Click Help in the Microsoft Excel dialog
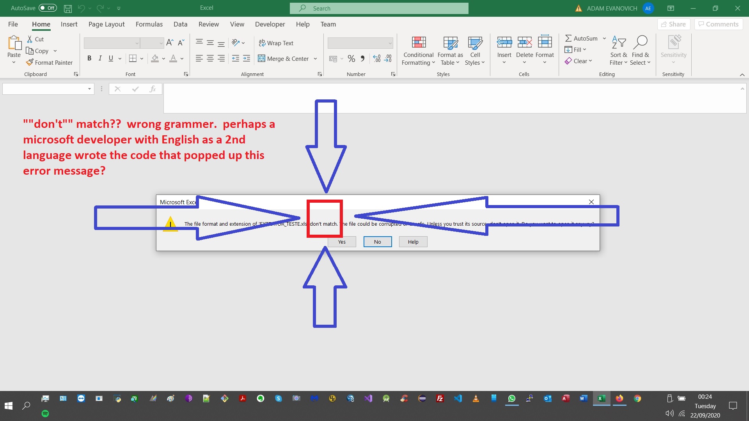The height and width of the screenshot is (421, 749). pyautogui.click(x=413, y=242)
